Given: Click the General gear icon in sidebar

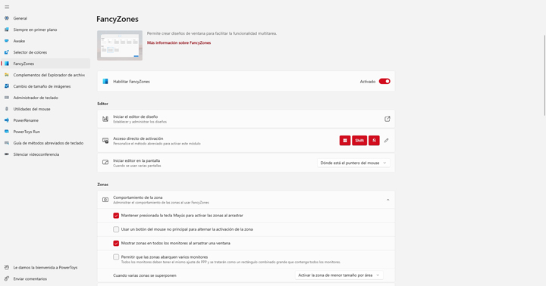Looking at the screenshot, I should 7,18.
